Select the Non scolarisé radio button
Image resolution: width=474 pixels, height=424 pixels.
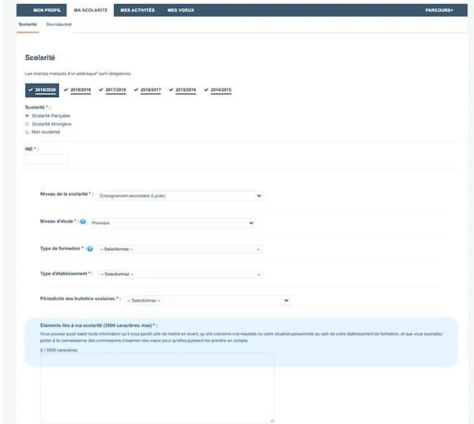pos(27,132)
